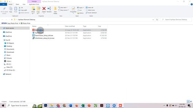Switch to the Home ribbon tab

pyautogui.click(x=11, y=4)
